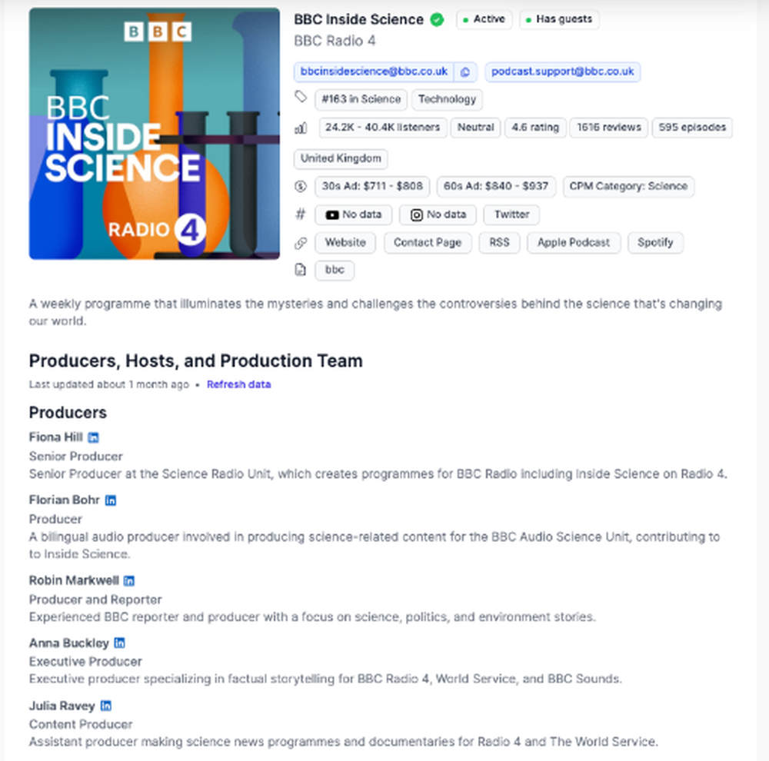The image size is (769, 761).
Task: Click the #163 in Science ranking chip
Action: (361, 99)
